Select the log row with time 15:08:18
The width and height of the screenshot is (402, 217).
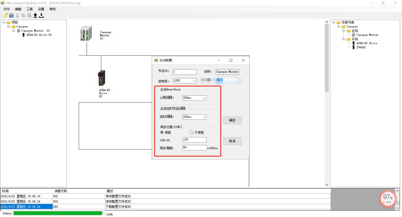click(165, 196)
